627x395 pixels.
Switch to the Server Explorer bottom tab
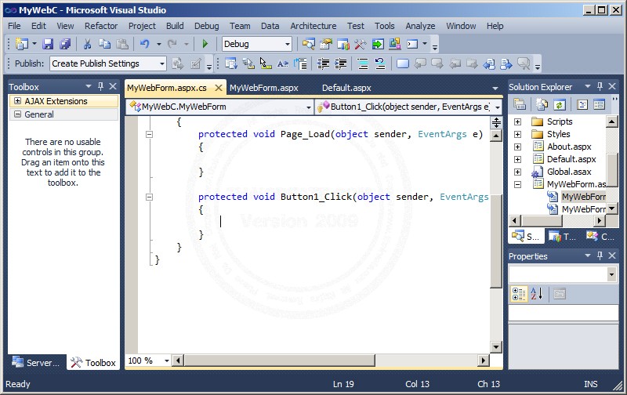pyautogui.click(x=36, y=362)
